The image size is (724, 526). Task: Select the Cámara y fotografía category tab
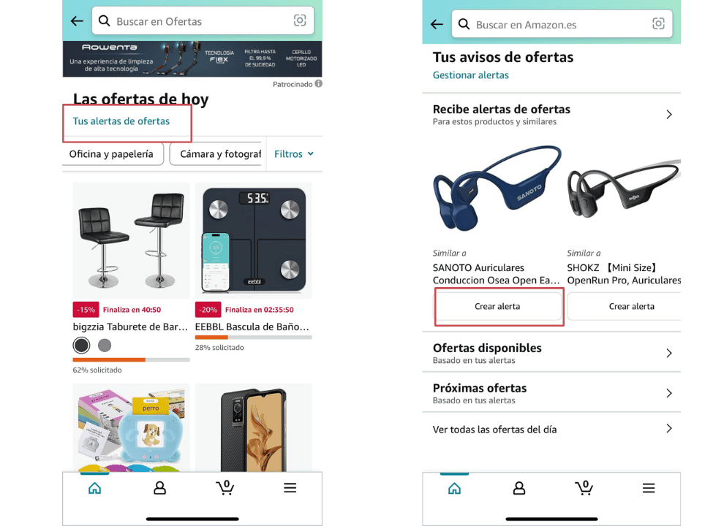pos(217,154)
